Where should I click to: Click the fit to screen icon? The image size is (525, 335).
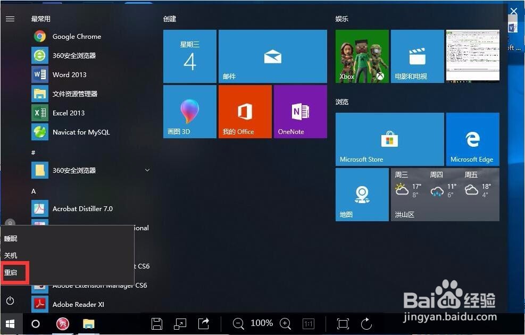[343, 324]
